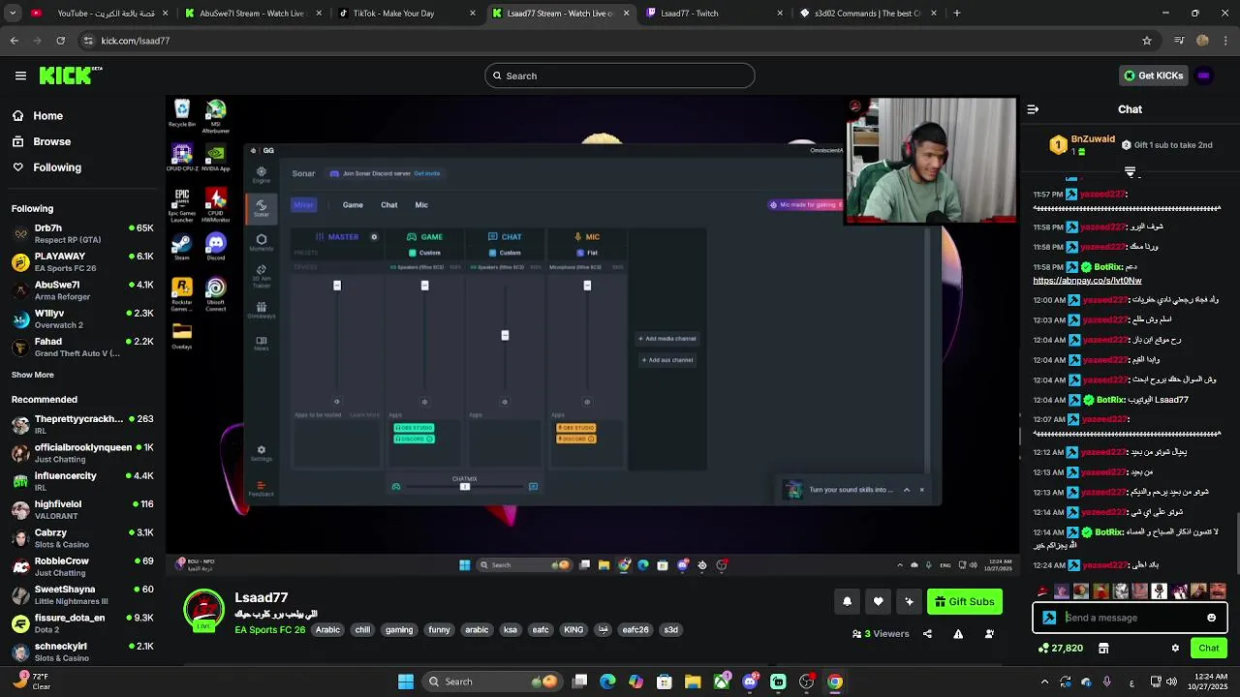Collapse the chat panel with arrow icon
This screenshot has height=697, width=1240.
(1033, 109)
